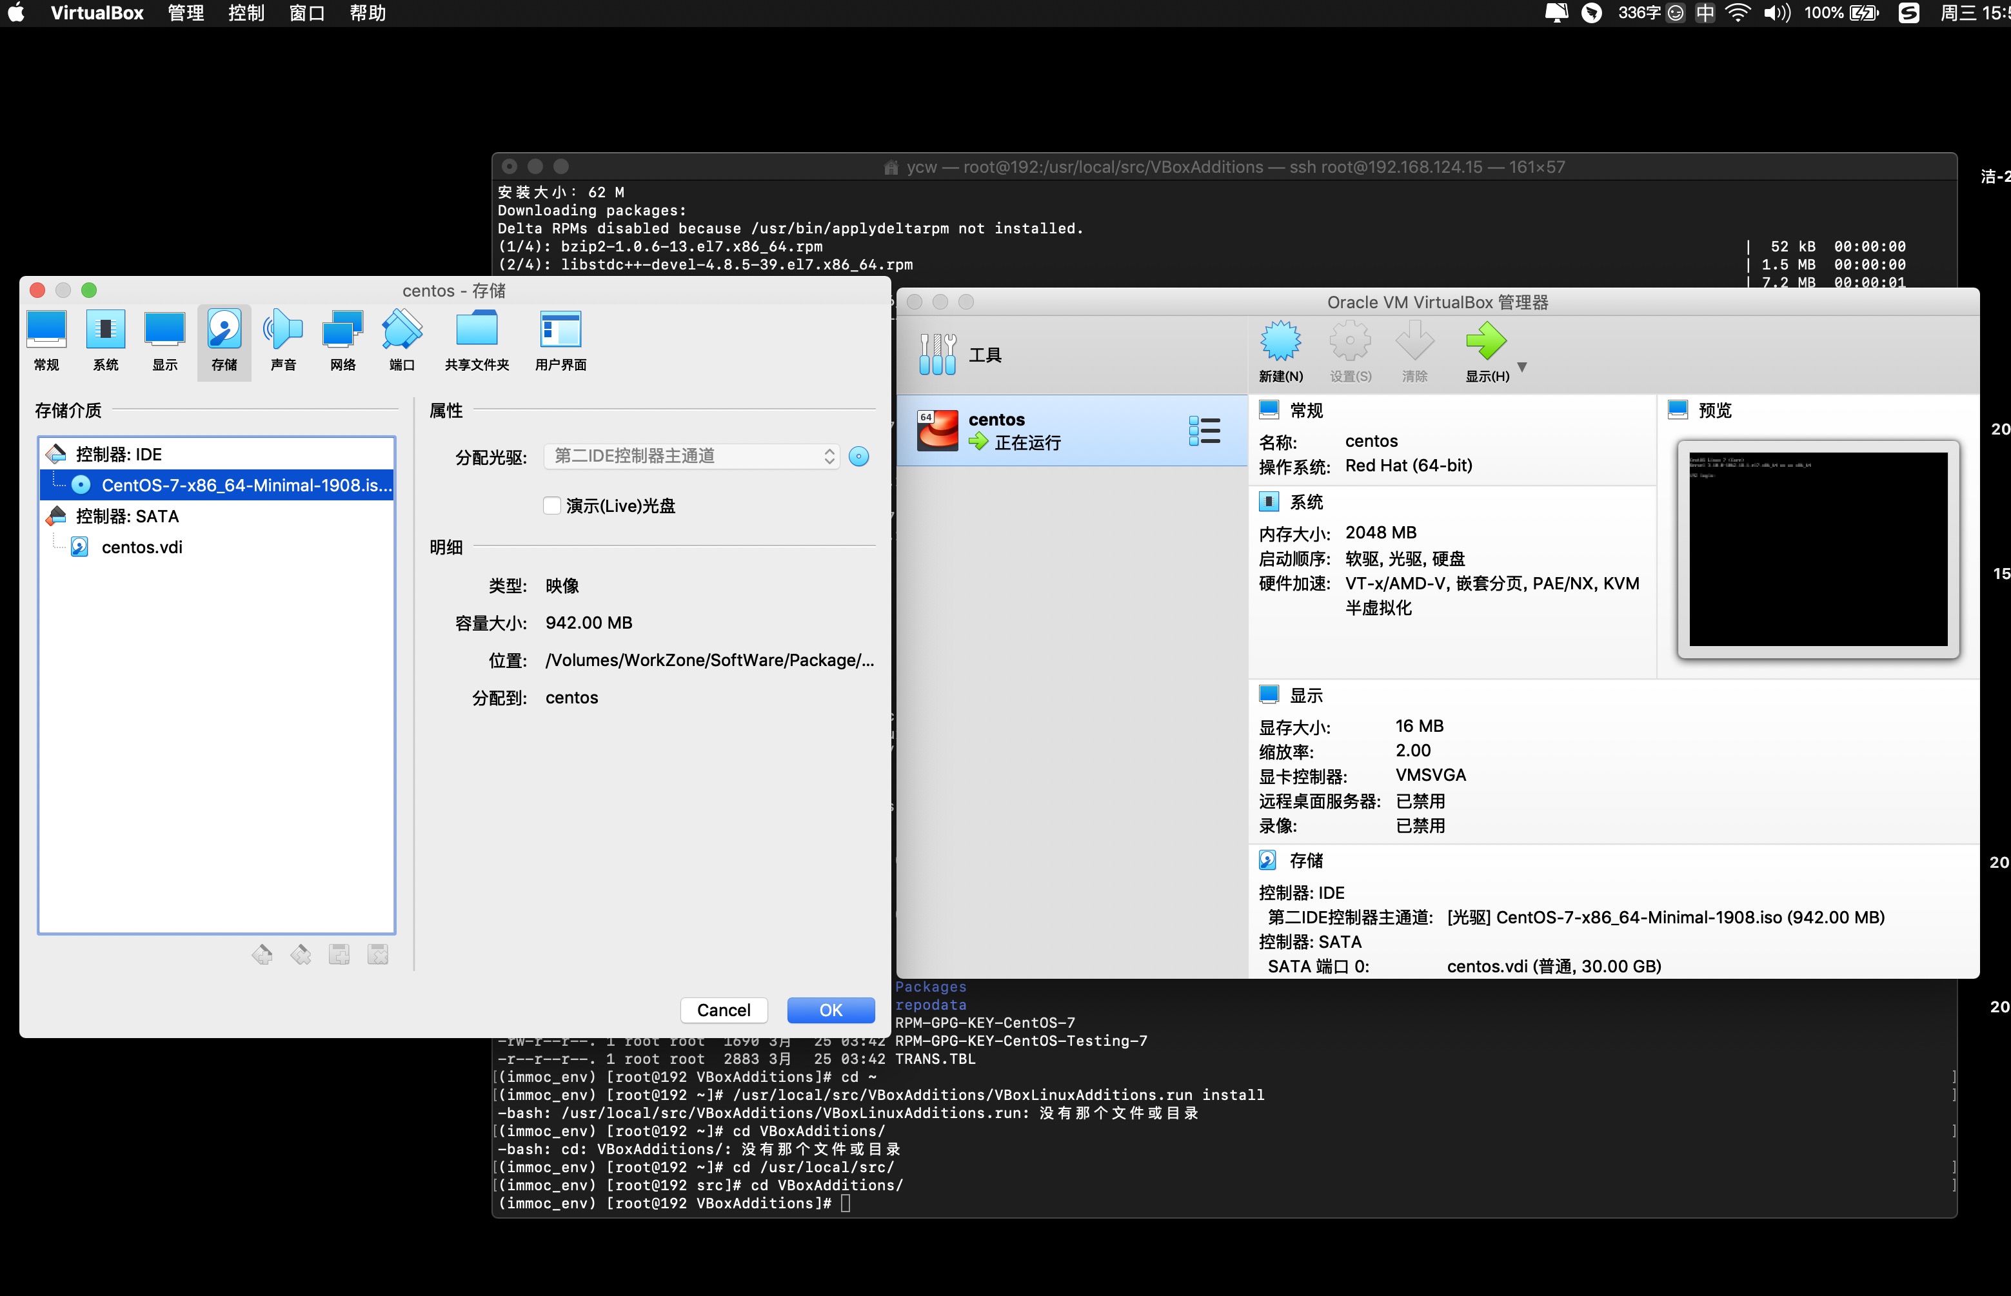Select 控制器: IDE in storage tree
This screenshot has height=1296, width=2011.
pyautogui.click(x=217, y=455)
